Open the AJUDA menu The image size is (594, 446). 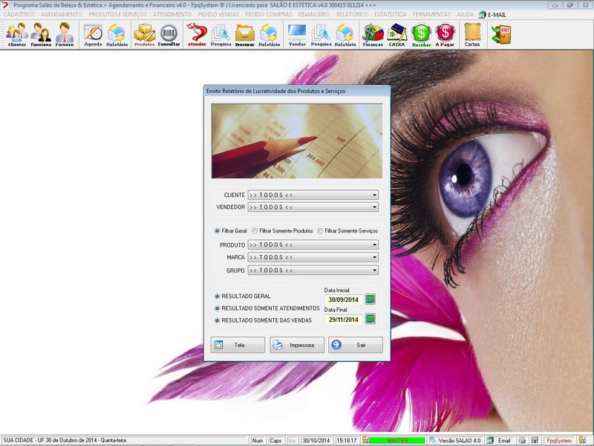coord(466,14)
